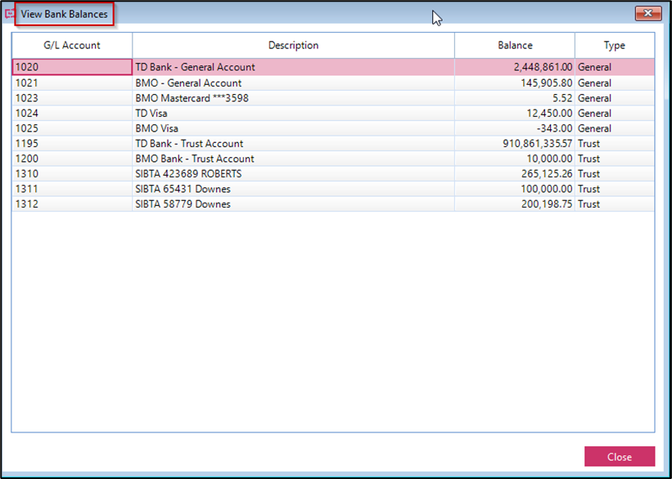Sort by the Type column header

[615, 45]
